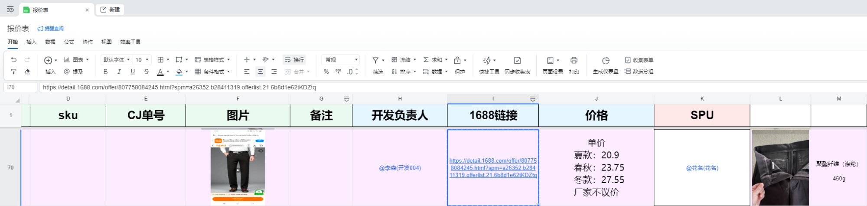
Task: Click the sync collection form icon
Action: coord(517,60)
